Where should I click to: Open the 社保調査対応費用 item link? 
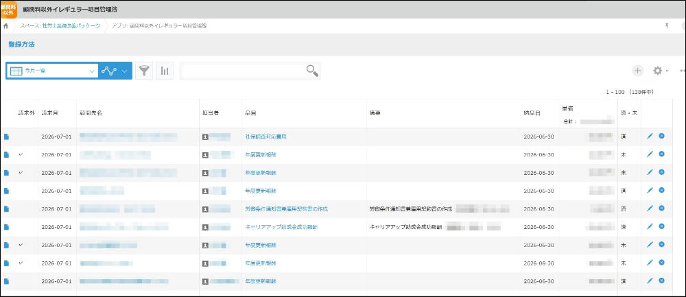coord(266,137)
